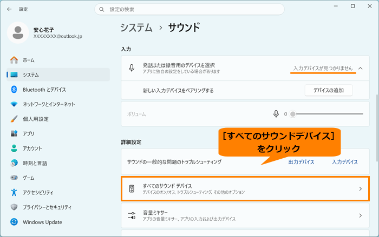Screen dimensions: 379x237
Task: Click the personalization brush icon
Action: pyautogui.click(x=14, y=119)
